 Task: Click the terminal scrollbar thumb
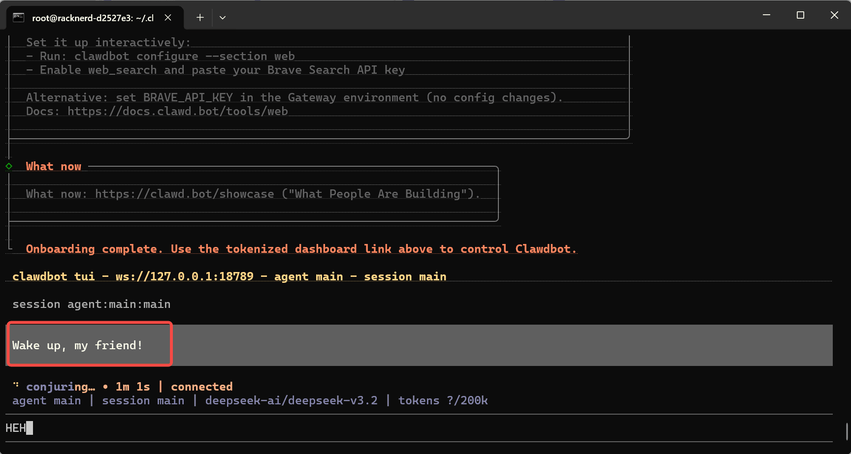click(x=847, y=431)
